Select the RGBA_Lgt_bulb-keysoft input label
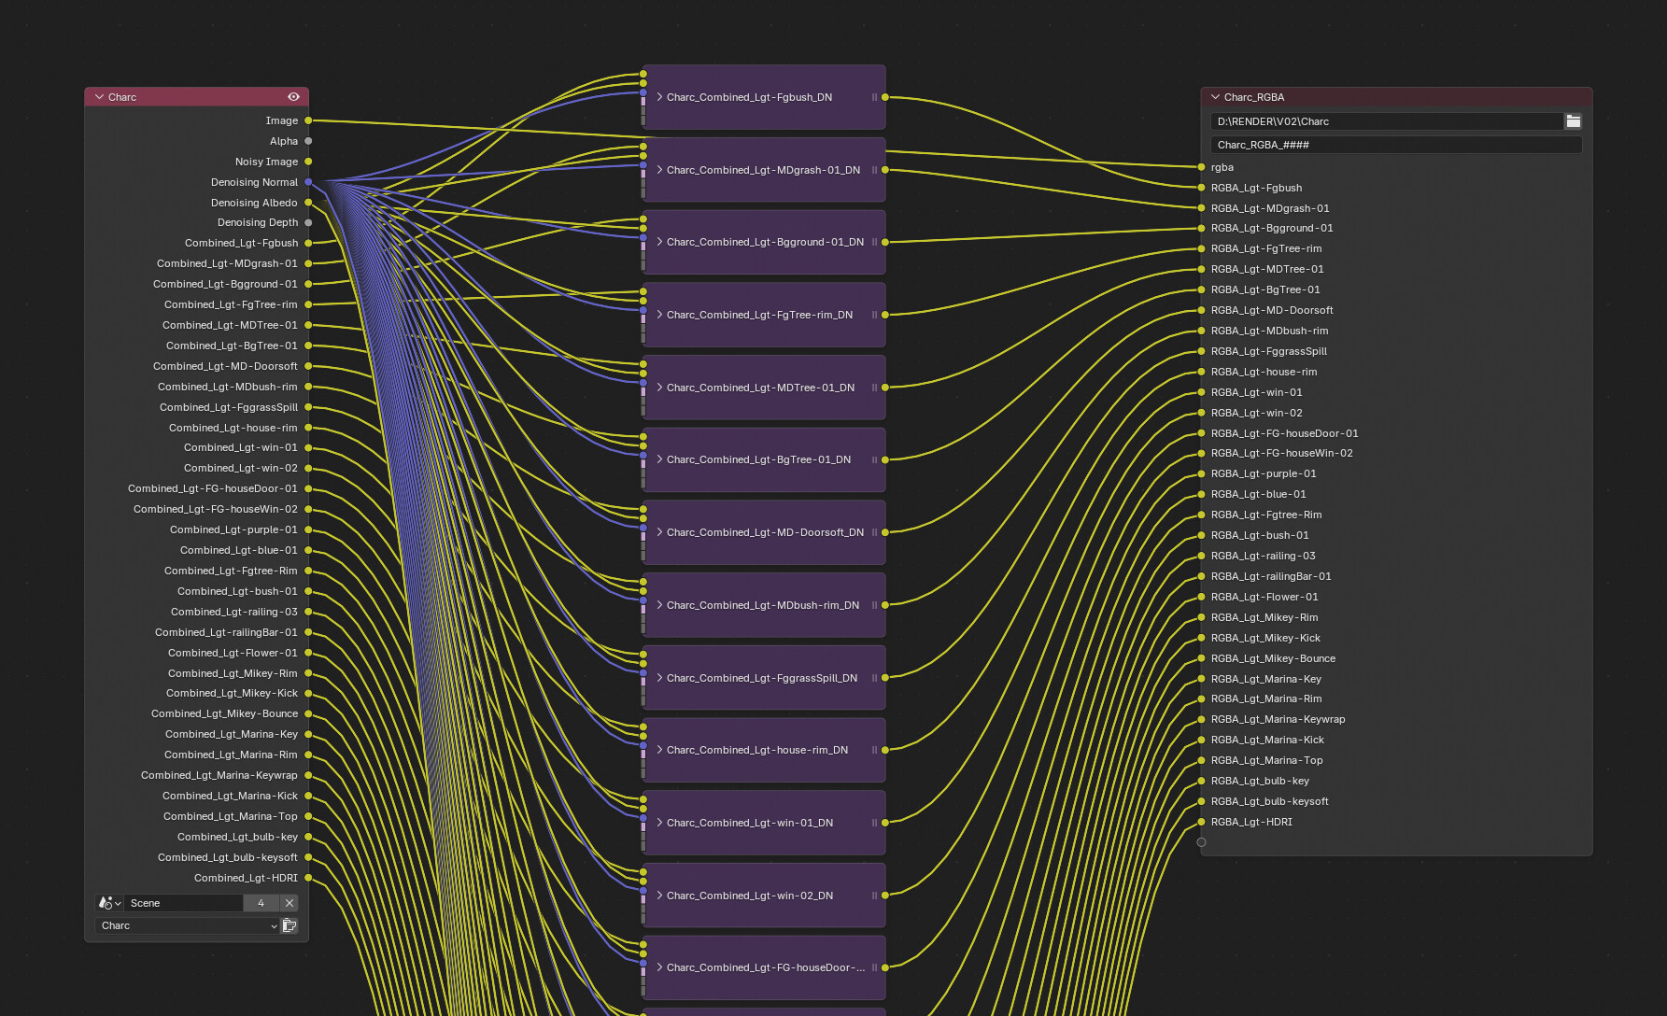The width and height of the screenshot is (1667, 1016). click(x=1269, y=801)
